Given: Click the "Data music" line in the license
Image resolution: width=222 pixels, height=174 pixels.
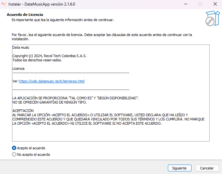Looking at the screenshot, I should 21,47.
